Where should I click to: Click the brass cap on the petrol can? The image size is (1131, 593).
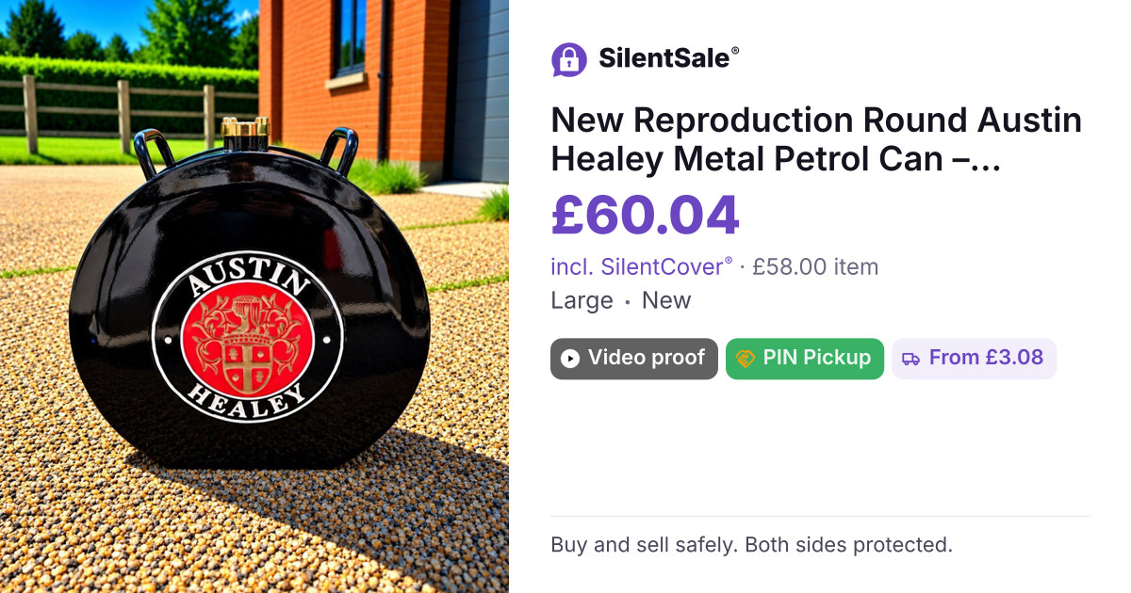click(245, 131)
